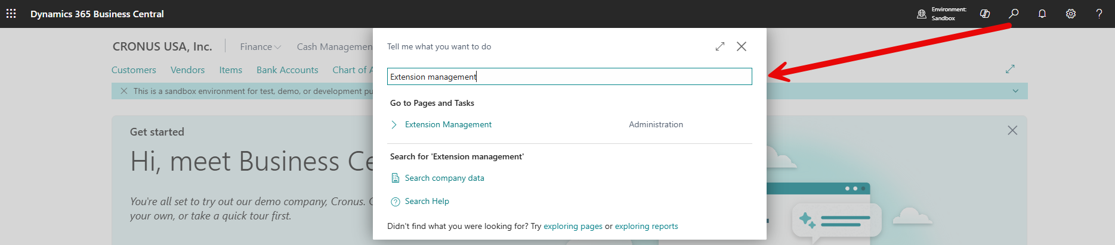Open the exploring reports link
Image resolution: width=1115 pixels, height=245 pixels.
point(646,226)
